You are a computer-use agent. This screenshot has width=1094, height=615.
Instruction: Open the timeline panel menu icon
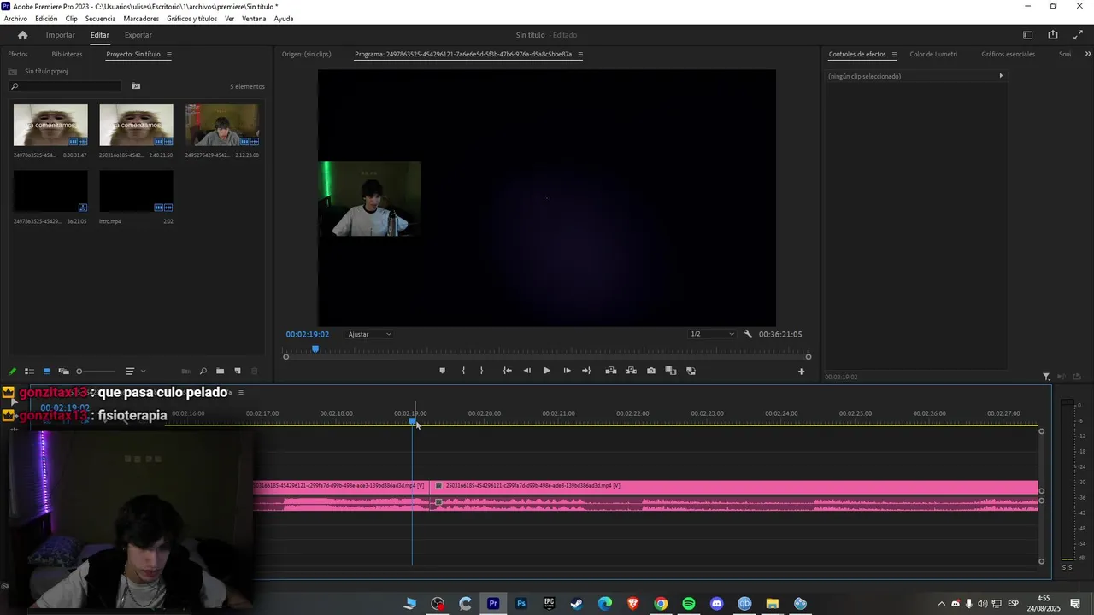tap(241, 393)
